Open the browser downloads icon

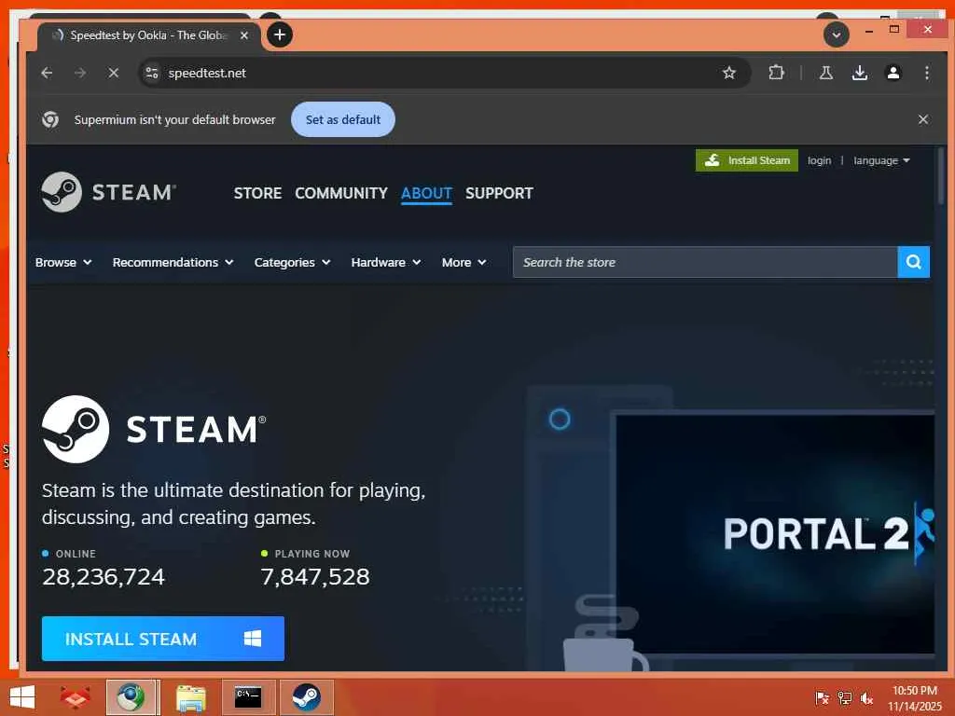tap(859, 73)
